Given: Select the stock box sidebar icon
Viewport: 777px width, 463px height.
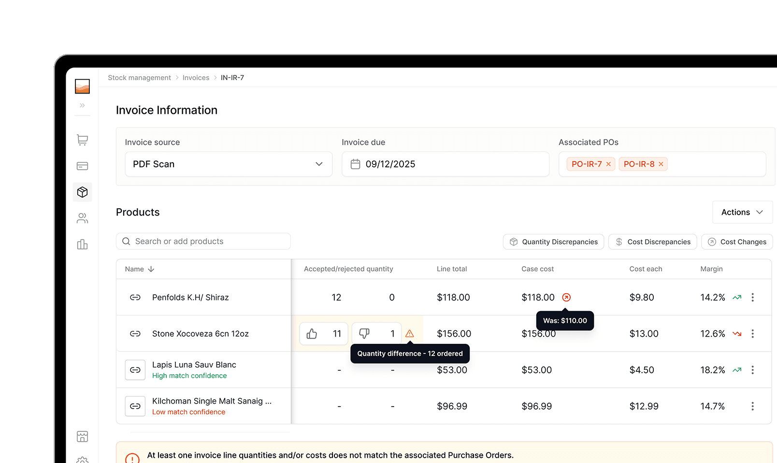Looking at the screenshot, I should point(82,192).
